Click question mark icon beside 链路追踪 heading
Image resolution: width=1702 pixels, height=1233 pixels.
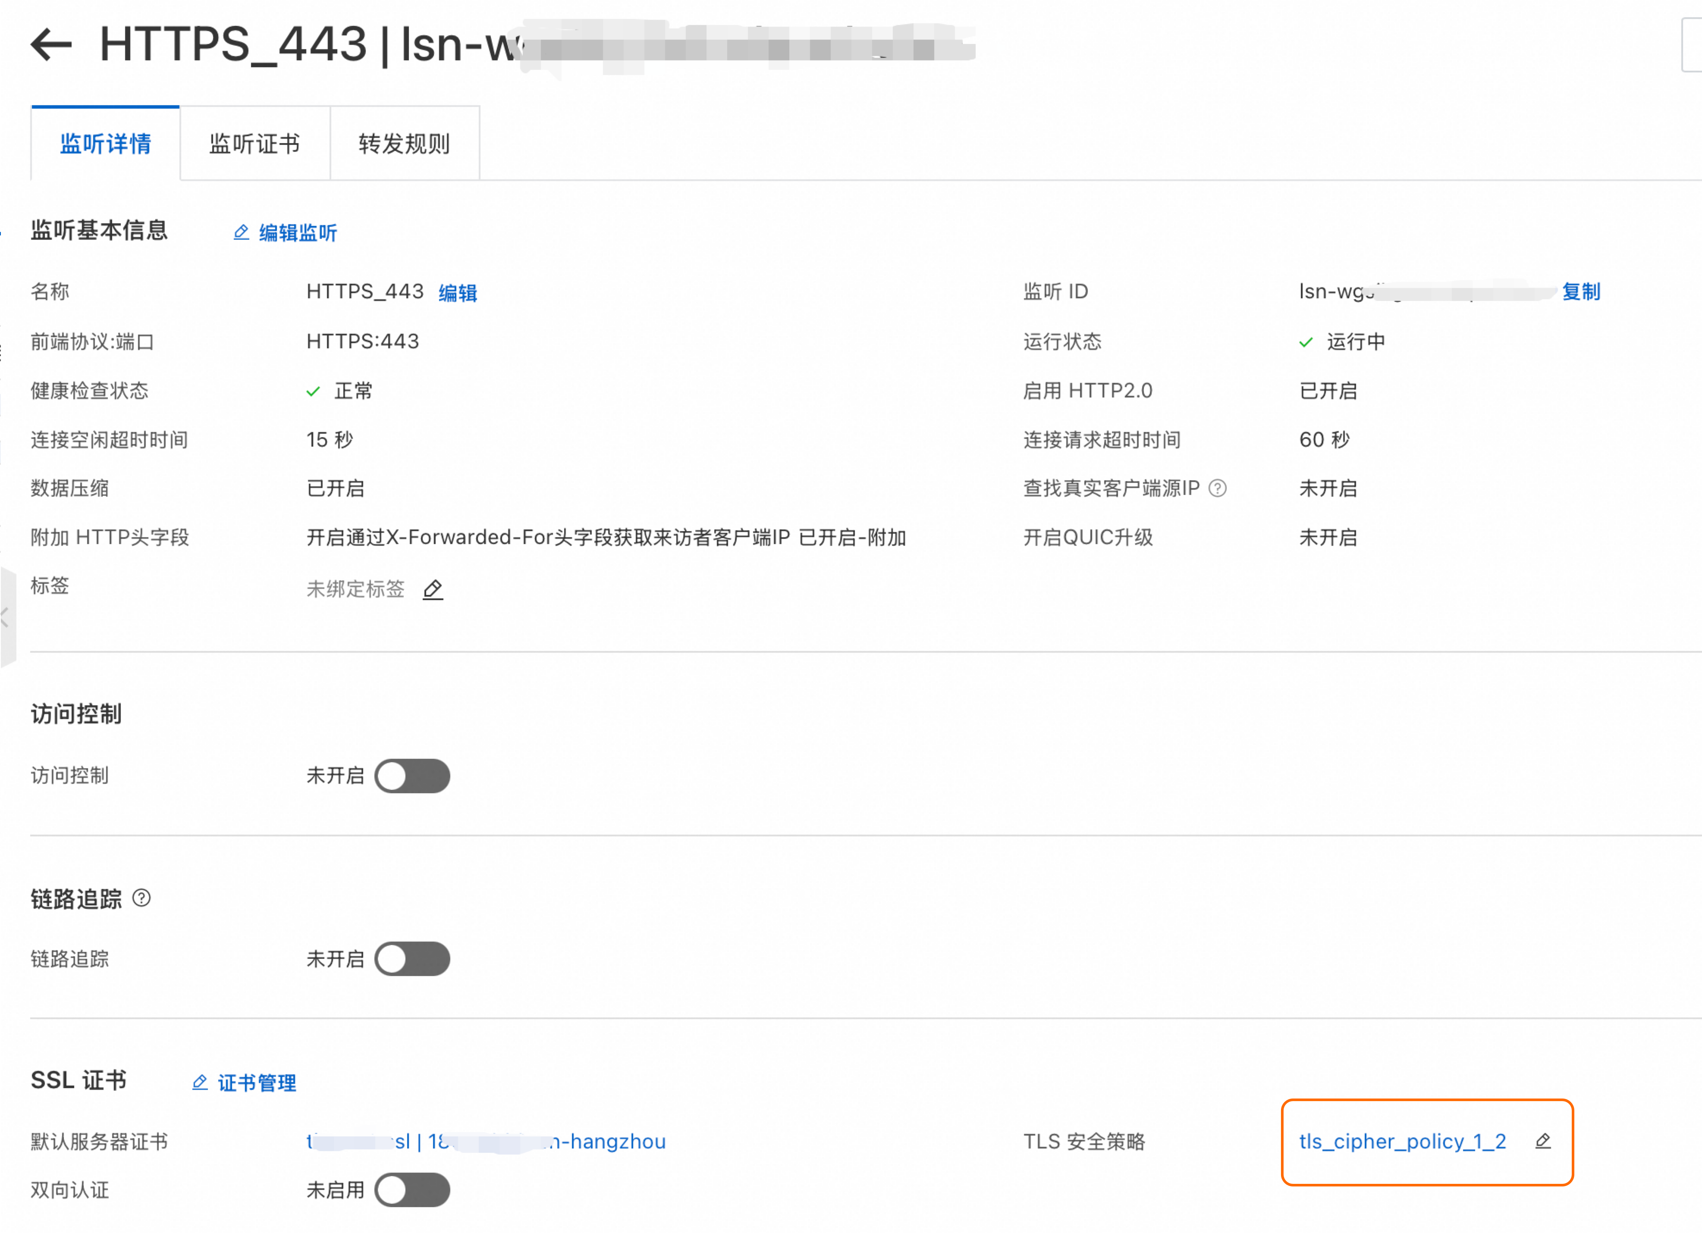141,898
